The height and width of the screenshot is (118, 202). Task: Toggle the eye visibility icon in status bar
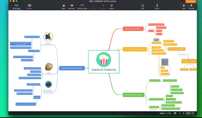point(175,113)
